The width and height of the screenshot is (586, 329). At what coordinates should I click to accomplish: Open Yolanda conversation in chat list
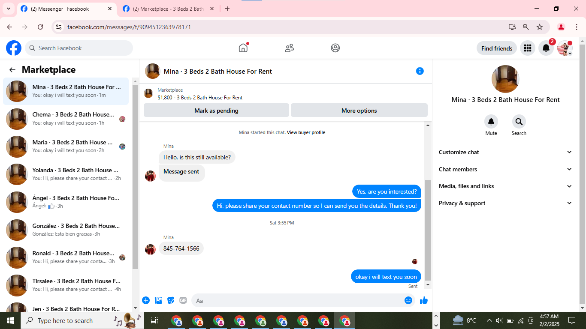coord(66,174)
